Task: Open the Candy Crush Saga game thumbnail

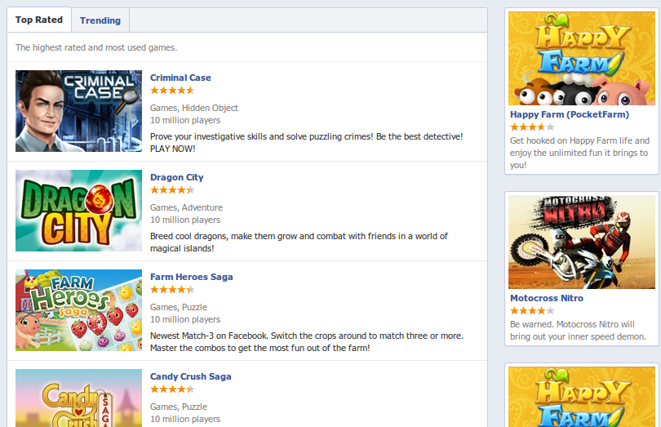Action: [x=79, y=398]
